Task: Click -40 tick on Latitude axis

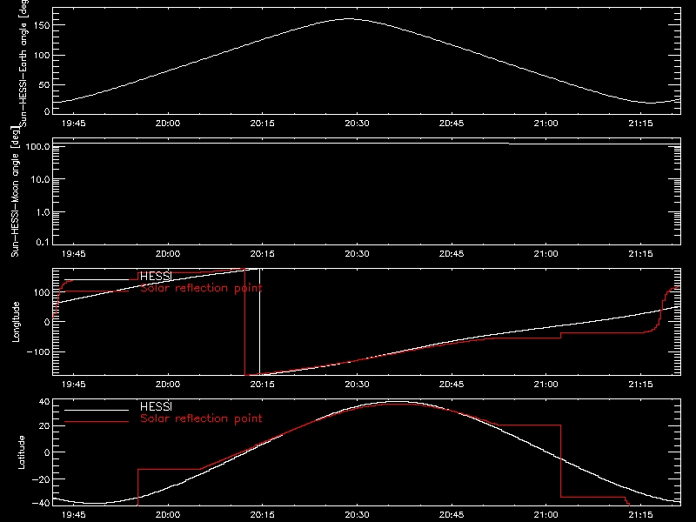Action: (41, 503)
